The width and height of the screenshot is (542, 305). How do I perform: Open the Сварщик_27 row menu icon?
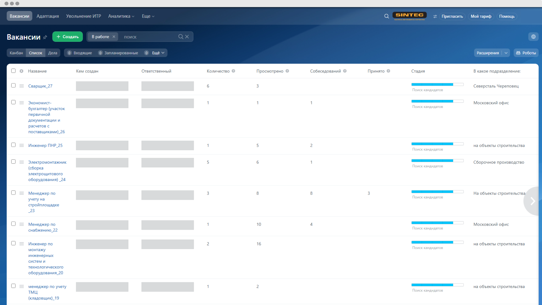point(21,86)
